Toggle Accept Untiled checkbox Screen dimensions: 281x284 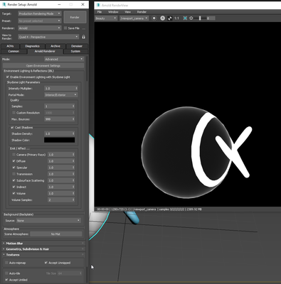pos(6,280)
